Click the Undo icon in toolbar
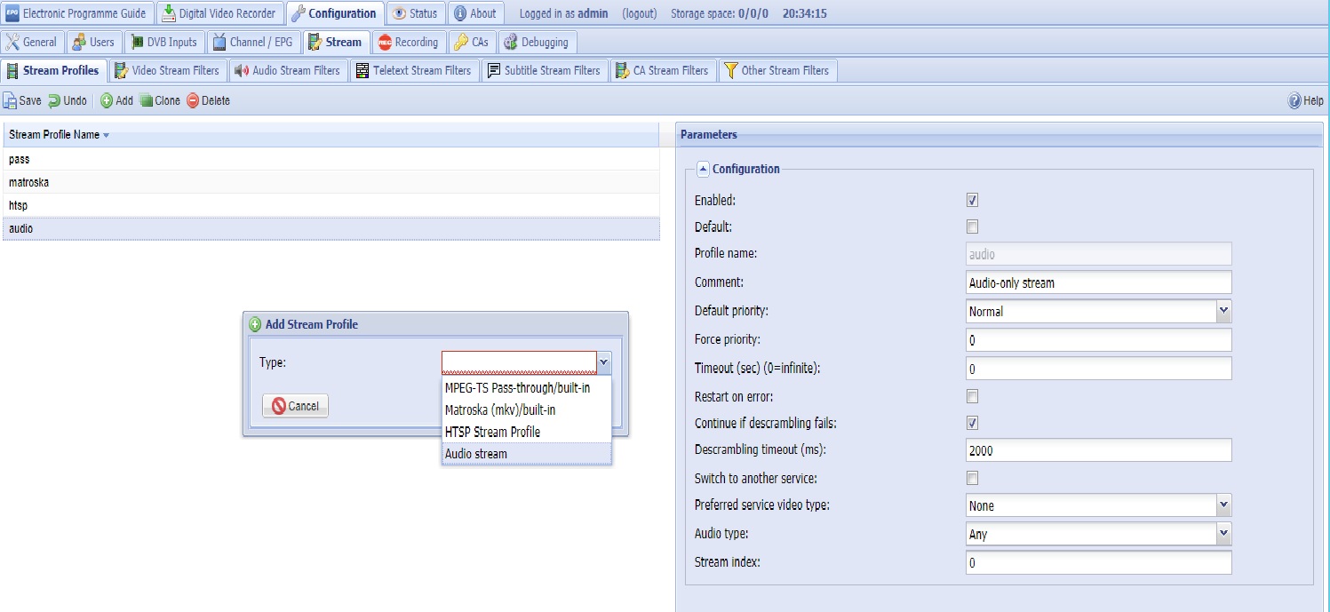This screenshot has width=1330, height=612. [x=54, y=101]
